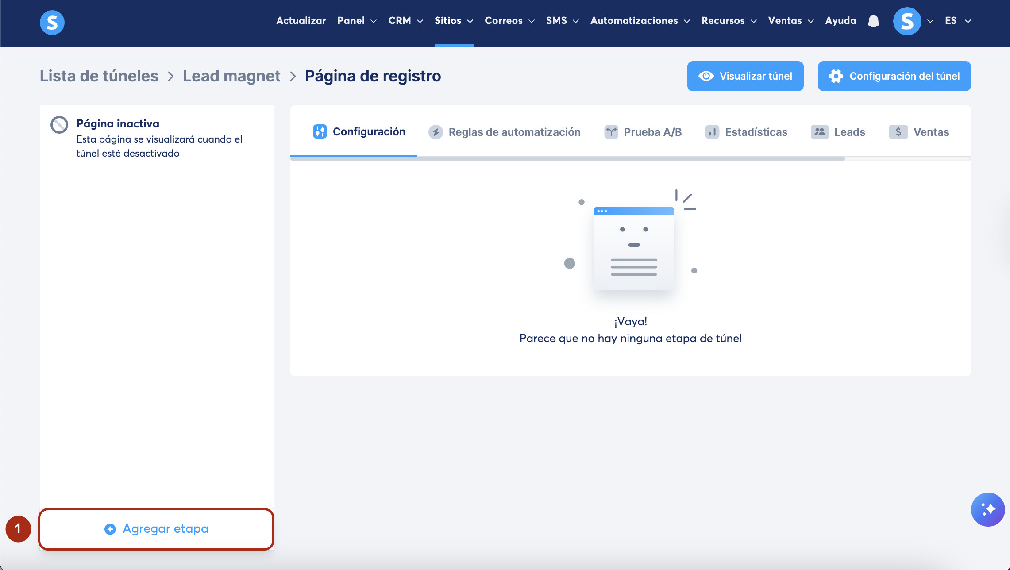Click the Ventas dollar icon

pos(898,132)
